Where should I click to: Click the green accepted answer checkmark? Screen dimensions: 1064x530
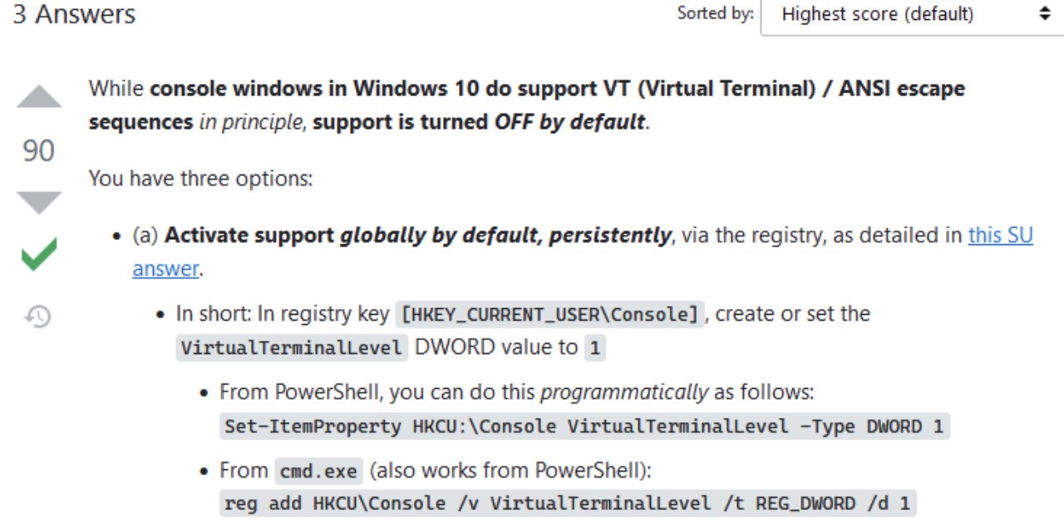point(39,254)
